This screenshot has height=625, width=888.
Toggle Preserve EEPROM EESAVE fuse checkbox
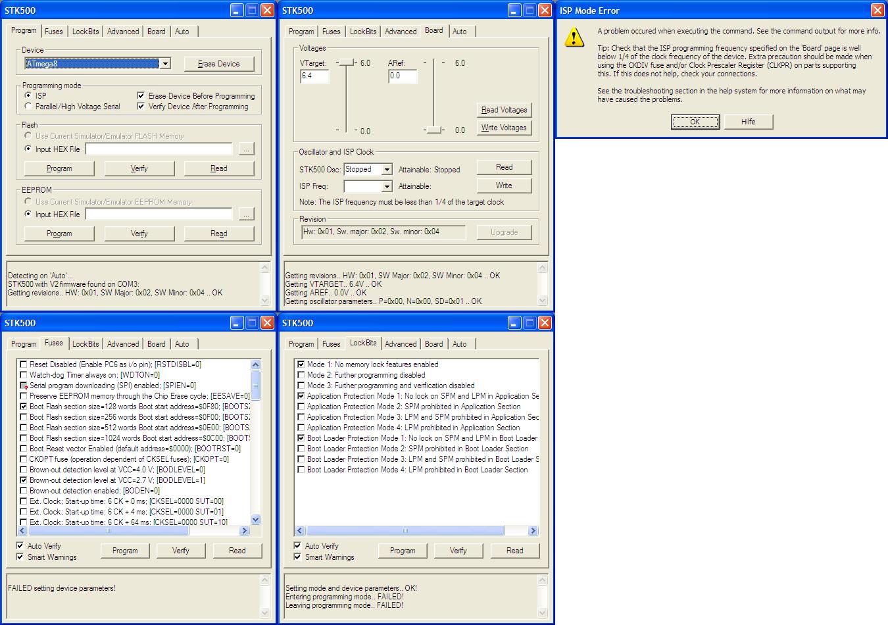(x=24, y=396)
